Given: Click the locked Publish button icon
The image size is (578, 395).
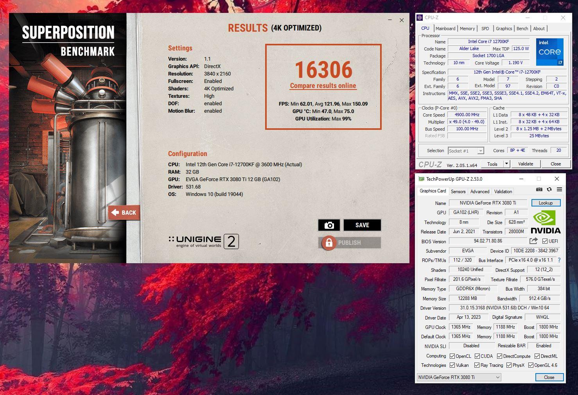Looking at the screenshot, I should pyautogui.click(x=329, y=242).
